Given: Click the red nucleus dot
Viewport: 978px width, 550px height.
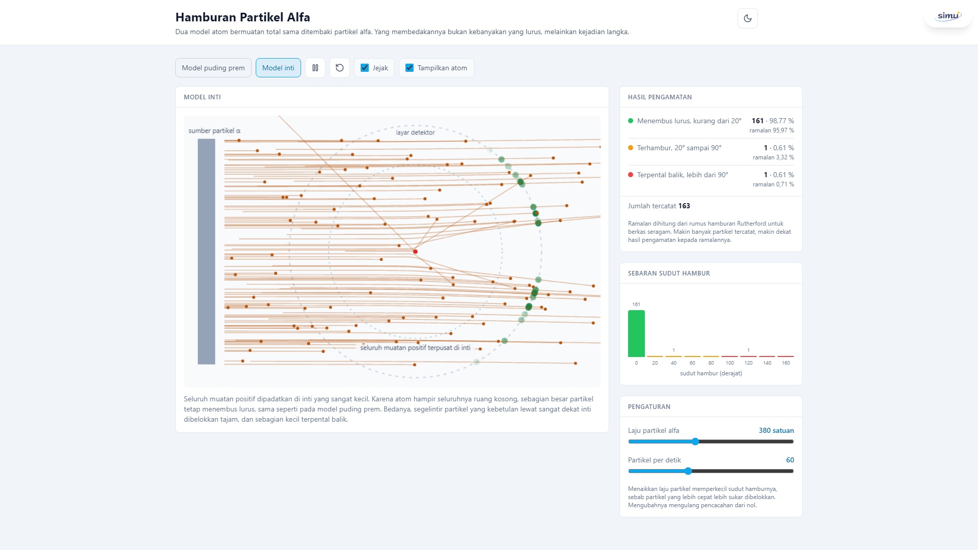Looking at the screenshot, I should coord(415,252).
